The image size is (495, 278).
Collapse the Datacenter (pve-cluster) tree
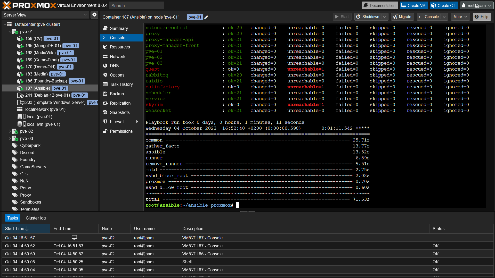(5, 24)
